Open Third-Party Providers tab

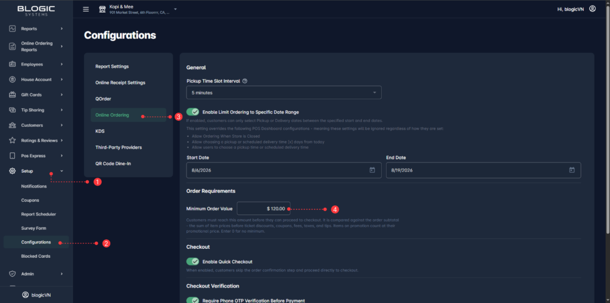click(x=129, y=148)
